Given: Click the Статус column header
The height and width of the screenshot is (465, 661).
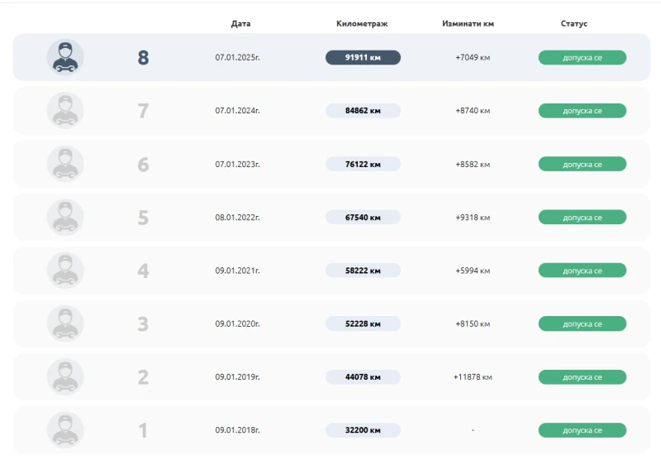Looking at the screenshot, I should coord(573,24).
